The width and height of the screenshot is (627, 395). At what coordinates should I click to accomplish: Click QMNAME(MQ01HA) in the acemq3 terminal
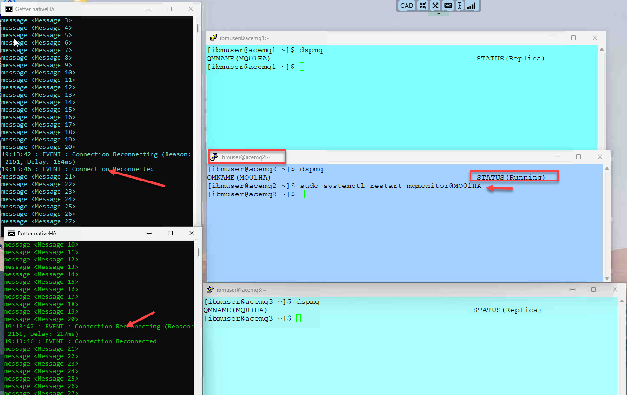coord(235,310)
